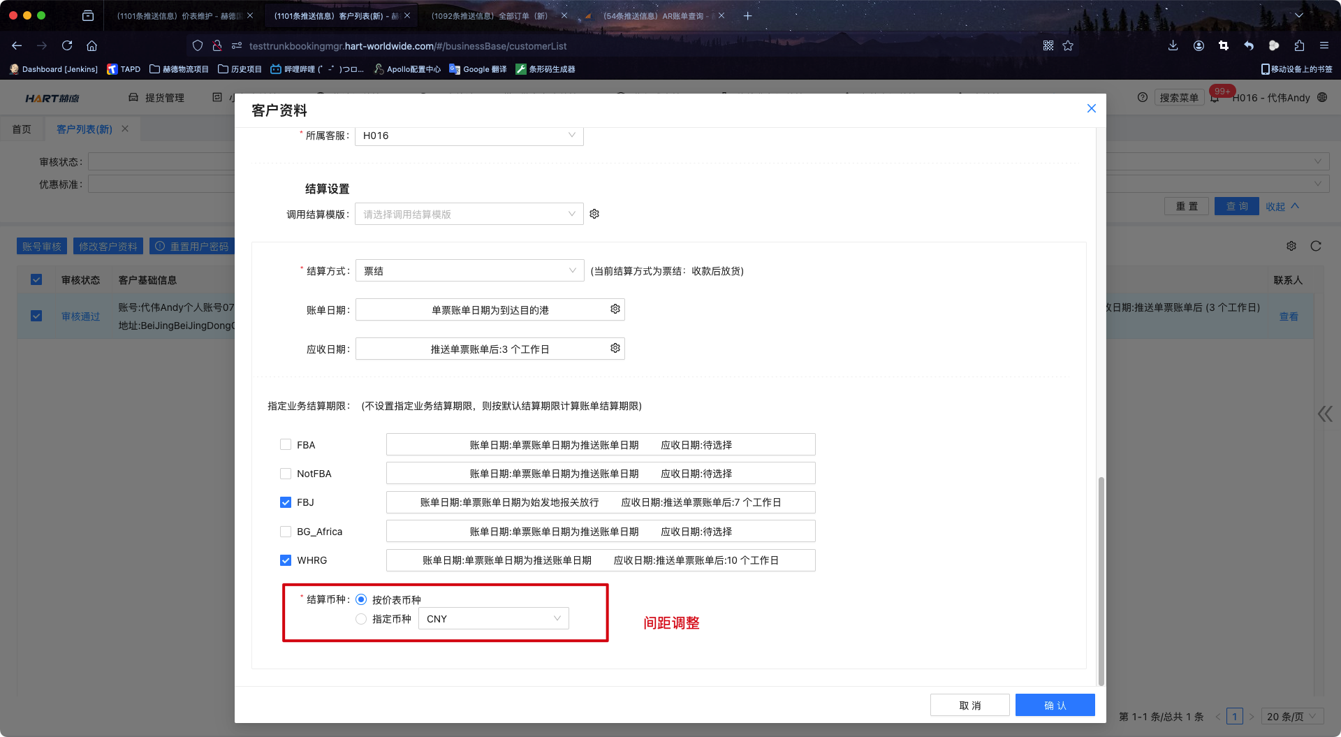Viewport: 1341px width, 737px height.
Task: Open the browser downloads icon
Action: [1173, 45]
